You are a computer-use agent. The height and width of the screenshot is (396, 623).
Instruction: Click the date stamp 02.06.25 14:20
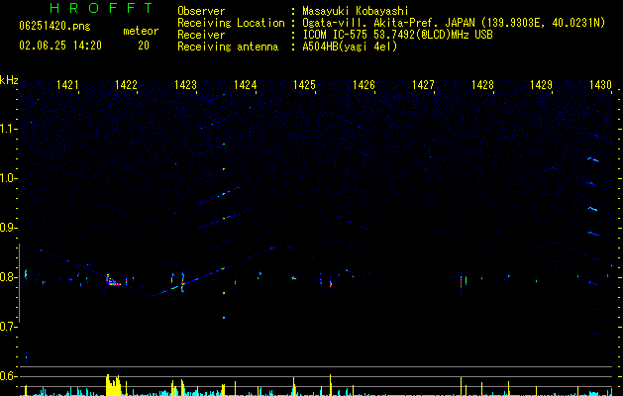60,46
